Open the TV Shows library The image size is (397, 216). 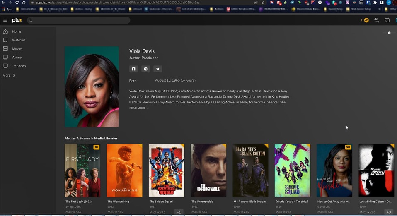point(19,66)
